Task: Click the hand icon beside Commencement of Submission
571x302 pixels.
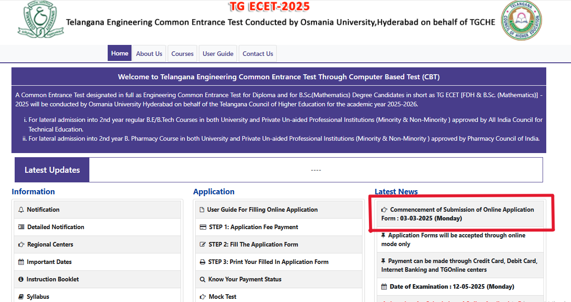Action: [384, 209]
